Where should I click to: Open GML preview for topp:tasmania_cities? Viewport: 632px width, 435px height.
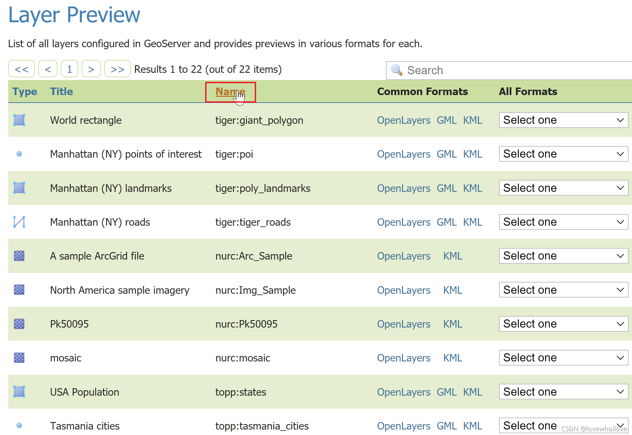pyautogui.click(x=447, y=426)
